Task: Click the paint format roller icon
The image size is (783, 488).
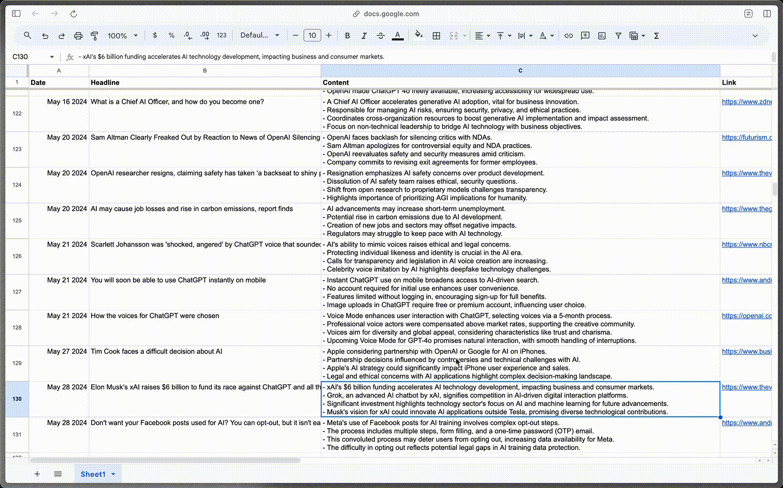Action: click(94, 36)
